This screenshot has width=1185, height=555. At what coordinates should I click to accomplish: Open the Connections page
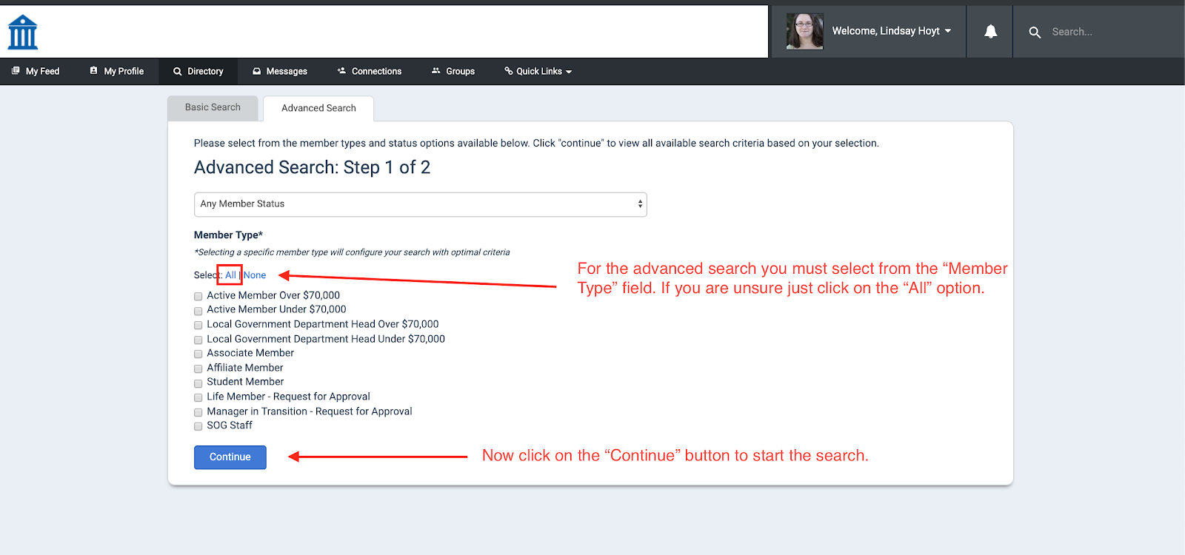(370, 71)
